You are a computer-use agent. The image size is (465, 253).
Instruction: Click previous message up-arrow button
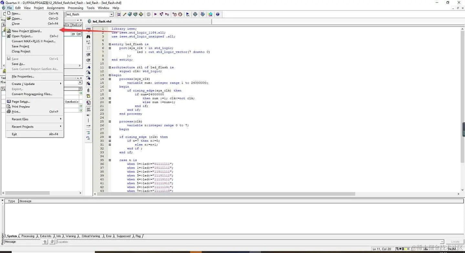[45, 242]
